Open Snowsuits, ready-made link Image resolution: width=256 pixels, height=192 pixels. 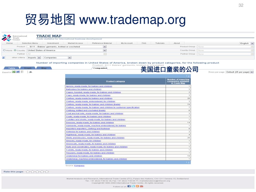point(91,144)
